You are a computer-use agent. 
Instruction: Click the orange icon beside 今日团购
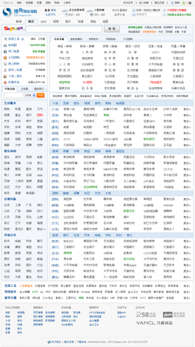5,57
